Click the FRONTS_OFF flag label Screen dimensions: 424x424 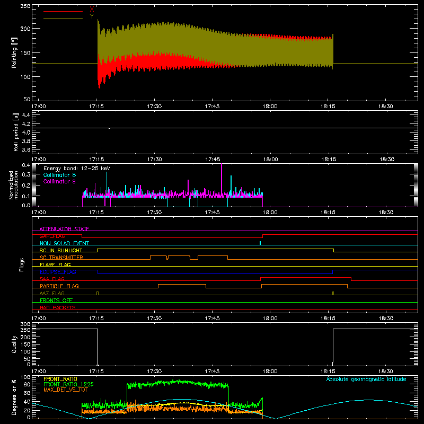tap(56, 300)
